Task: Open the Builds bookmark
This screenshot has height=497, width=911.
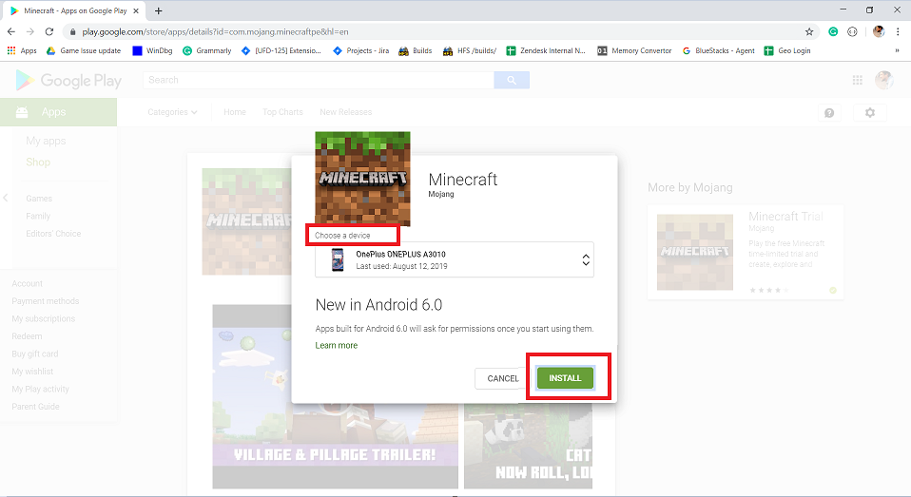Action: tap(416, 50)
